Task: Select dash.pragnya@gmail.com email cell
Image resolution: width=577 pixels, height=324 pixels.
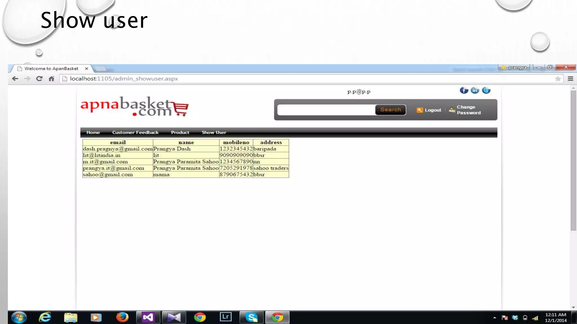Action: point(118,149)
